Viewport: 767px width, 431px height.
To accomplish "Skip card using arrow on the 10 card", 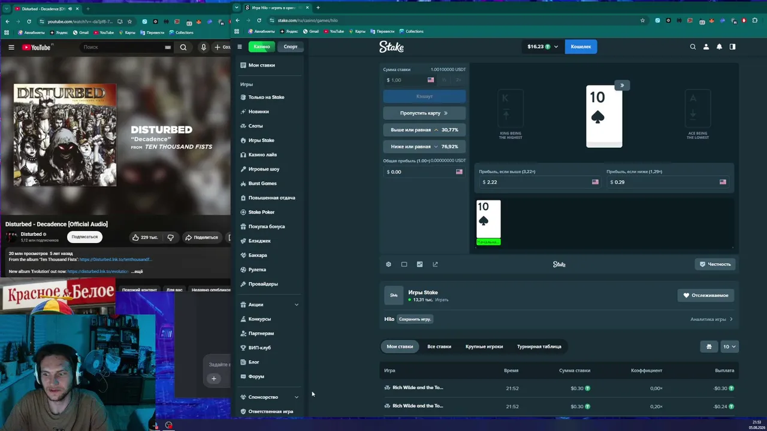I will point(622,85).
